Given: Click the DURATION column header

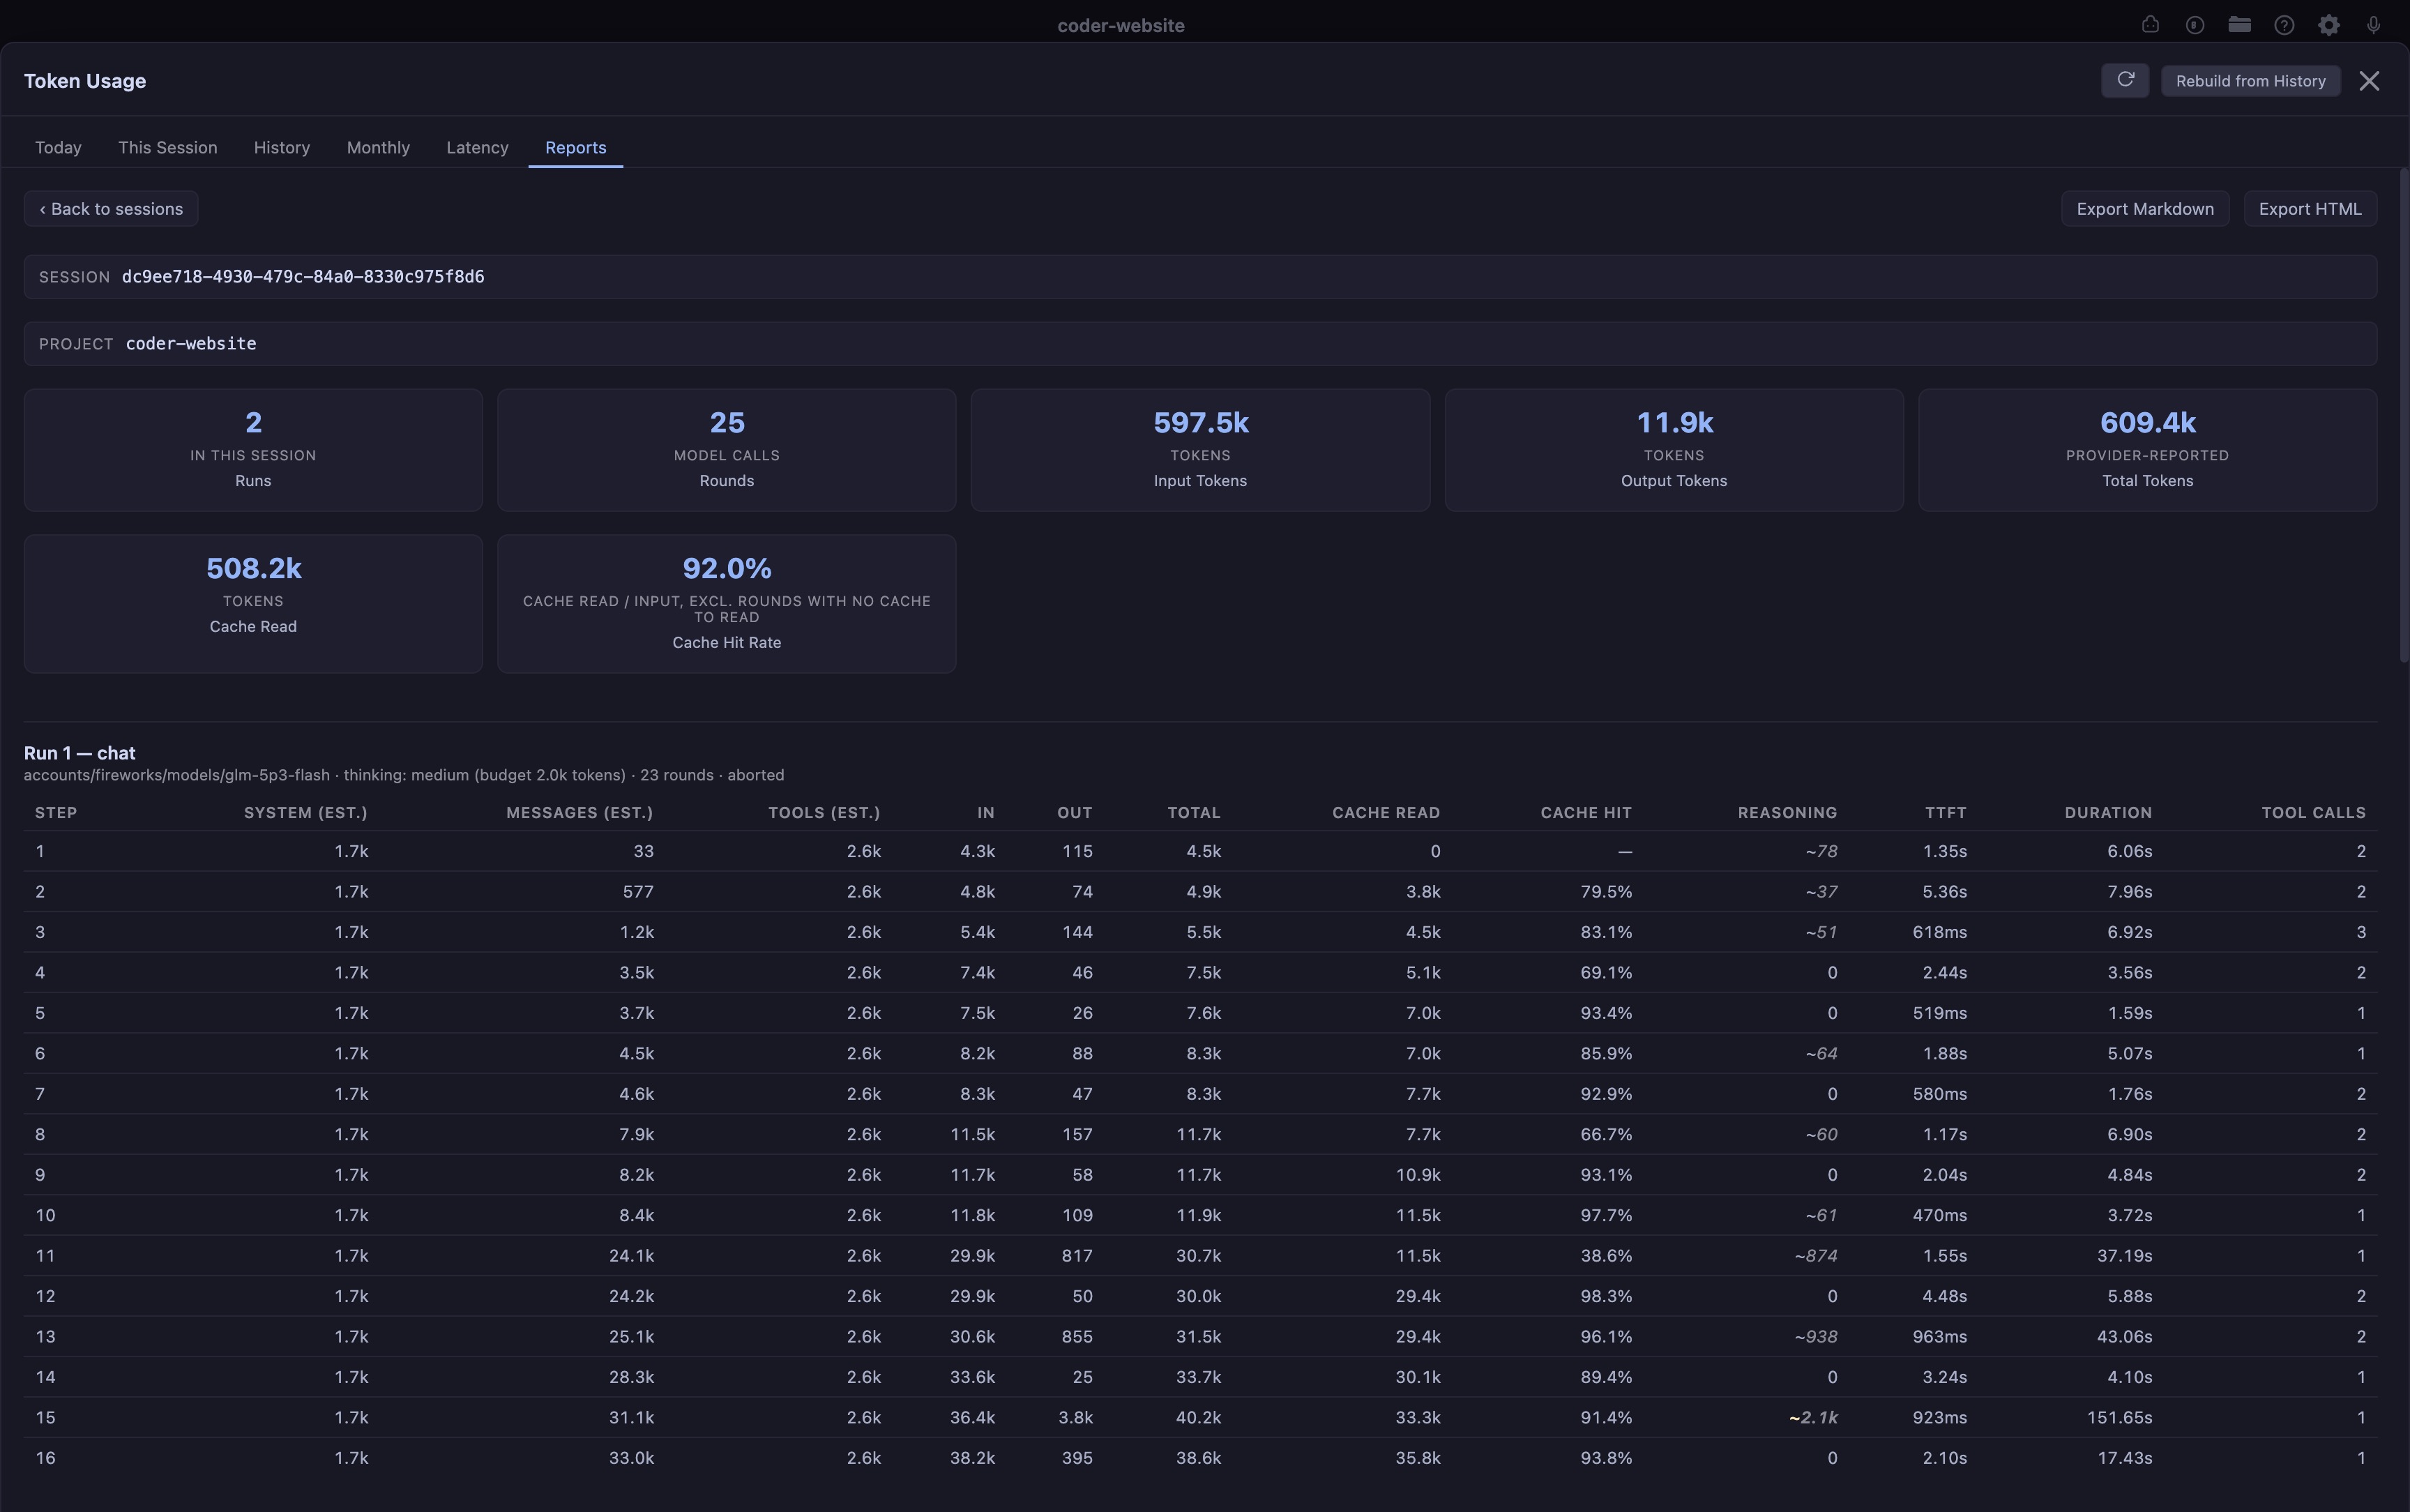Looking at the screenshot, I should tap(2108, 813).
